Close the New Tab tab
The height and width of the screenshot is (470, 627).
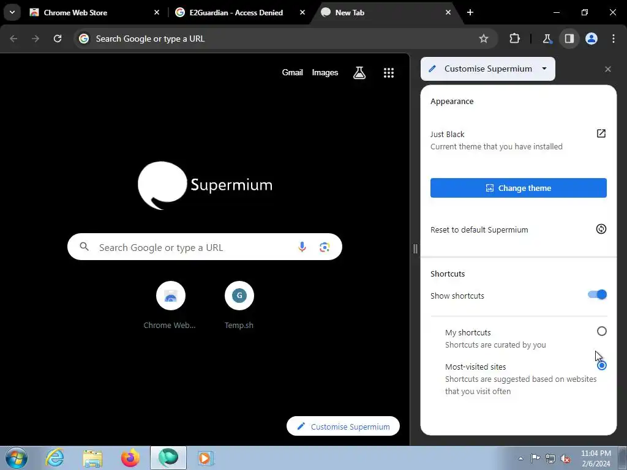tap(448, 12)
